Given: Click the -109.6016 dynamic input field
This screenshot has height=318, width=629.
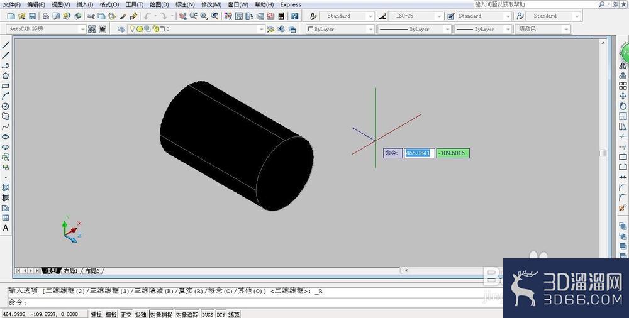Looking at the screenshot, I should pyautogui.click(x=453, y=153).
